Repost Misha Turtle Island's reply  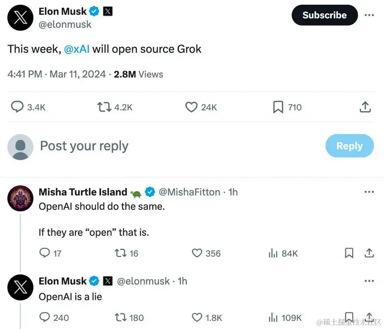click(x=121, y=253)
